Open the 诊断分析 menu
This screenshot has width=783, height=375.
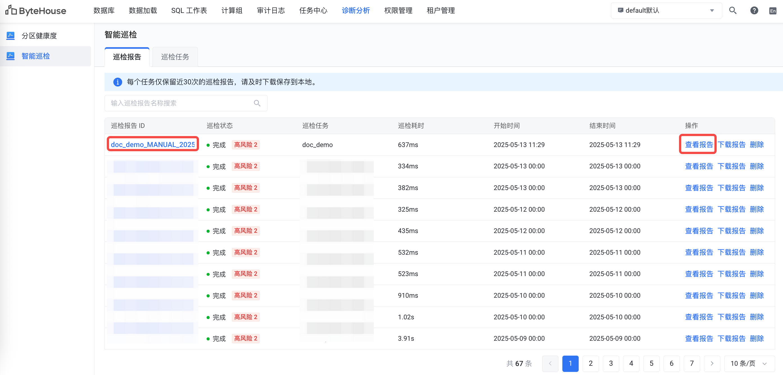(x=356, y=11)
